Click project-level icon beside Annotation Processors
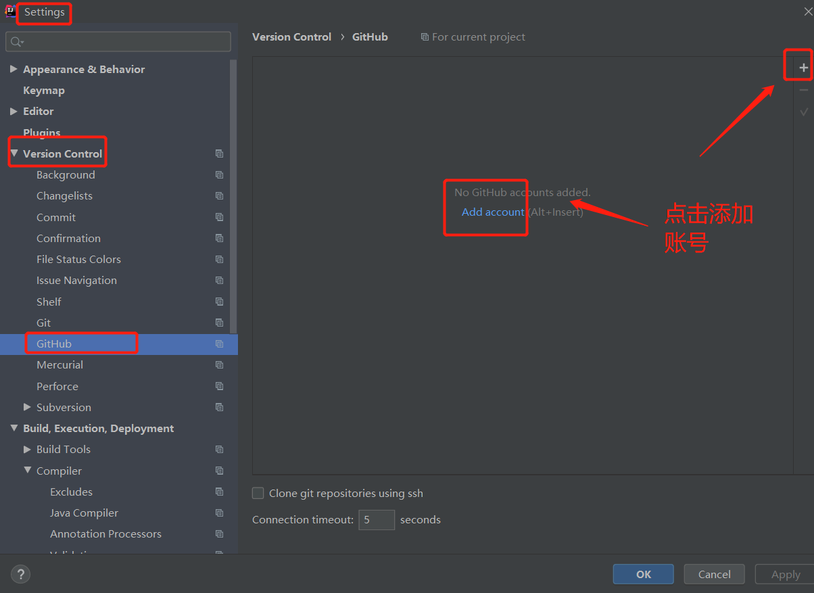 click(219, 534)
